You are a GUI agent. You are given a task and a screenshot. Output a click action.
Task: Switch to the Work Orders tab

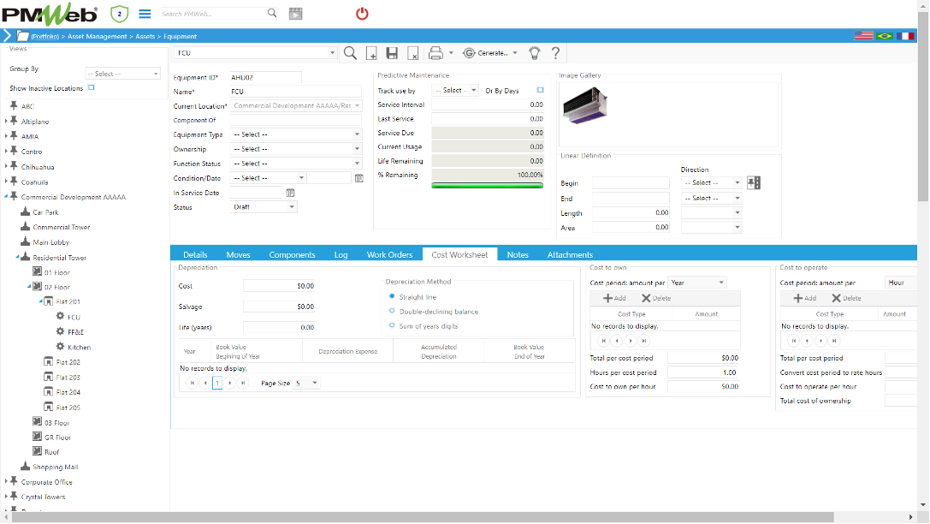pyautogui.click(x=389, y=254)
